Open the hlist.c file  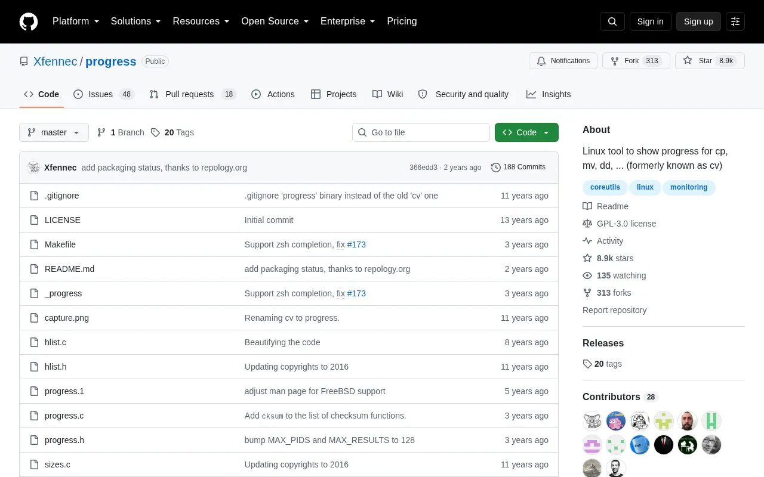[x=56, y=342]
